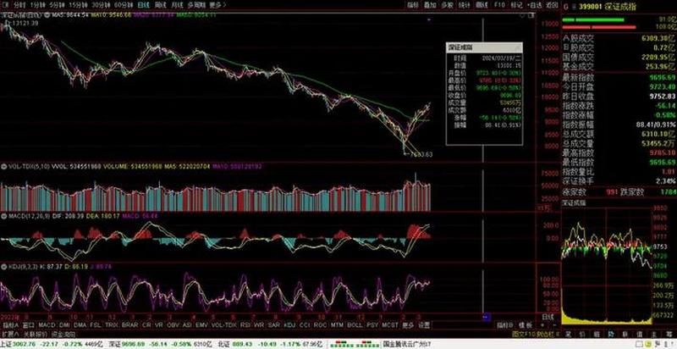Select the RSI indicator tab

tap(245, 324)
